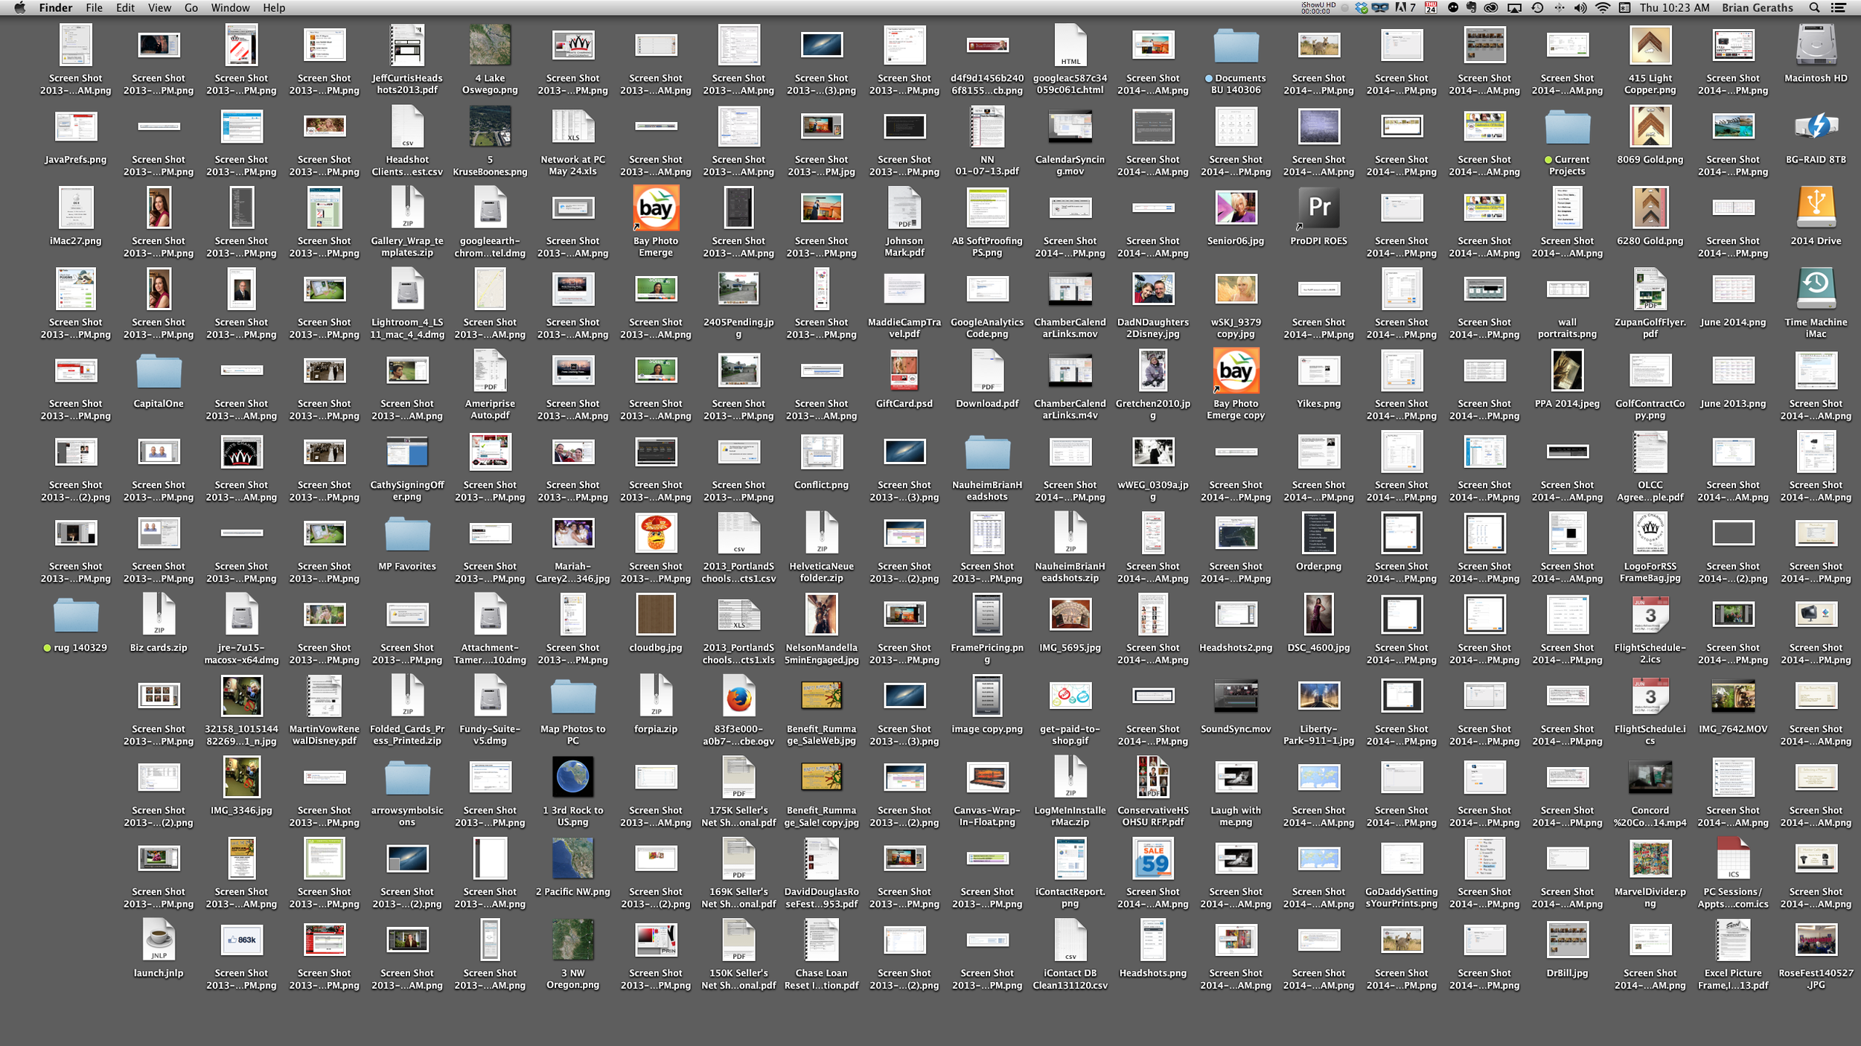
Task: Select the MP Favorites folder
Action: pos(407,534)
